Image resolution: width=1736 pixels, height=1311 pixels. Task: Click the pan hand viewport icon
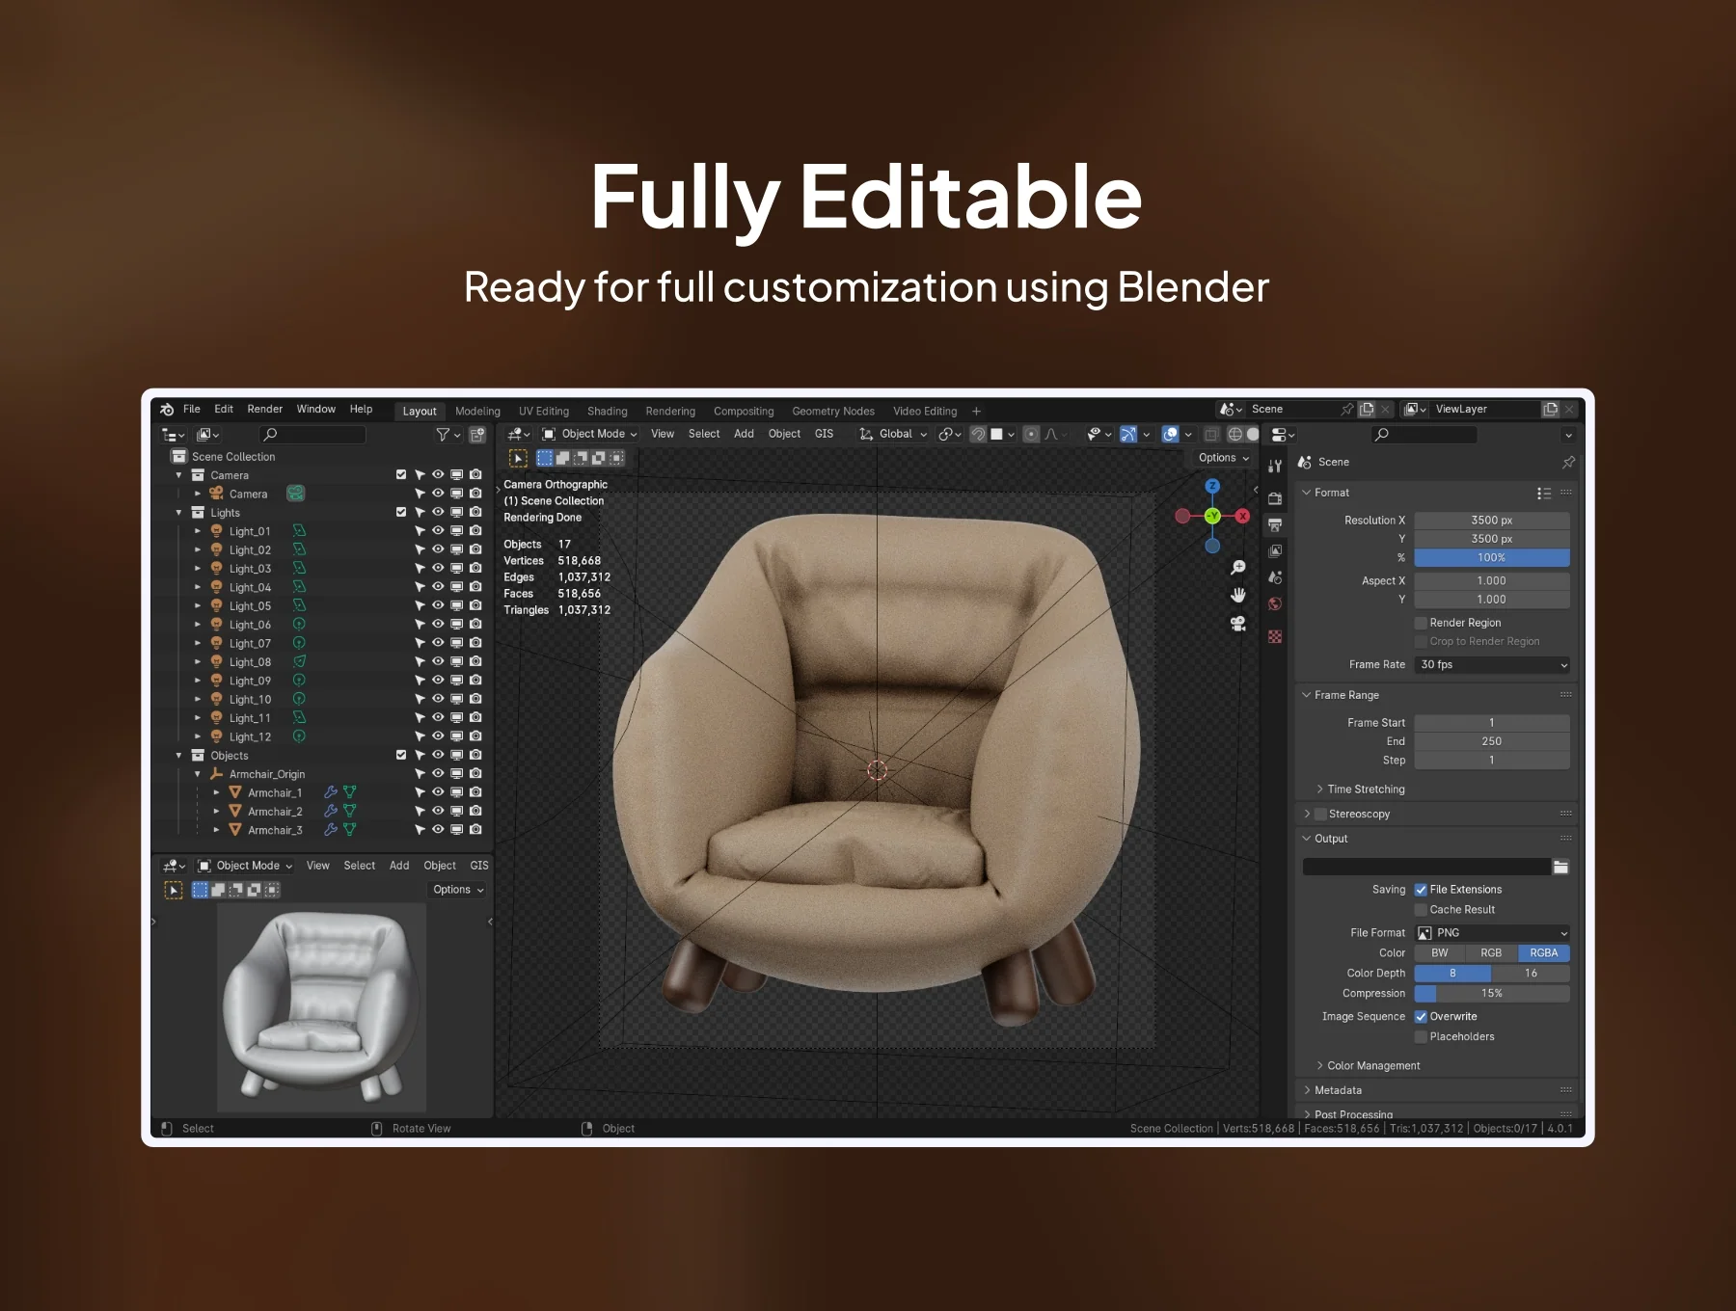coord(1238,596)
